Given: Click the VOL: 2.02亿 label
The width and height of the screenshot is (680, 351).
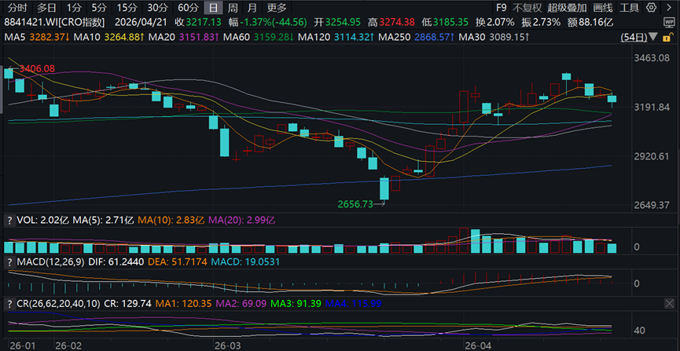Looking at the screenshot, I should coord(42,220).
